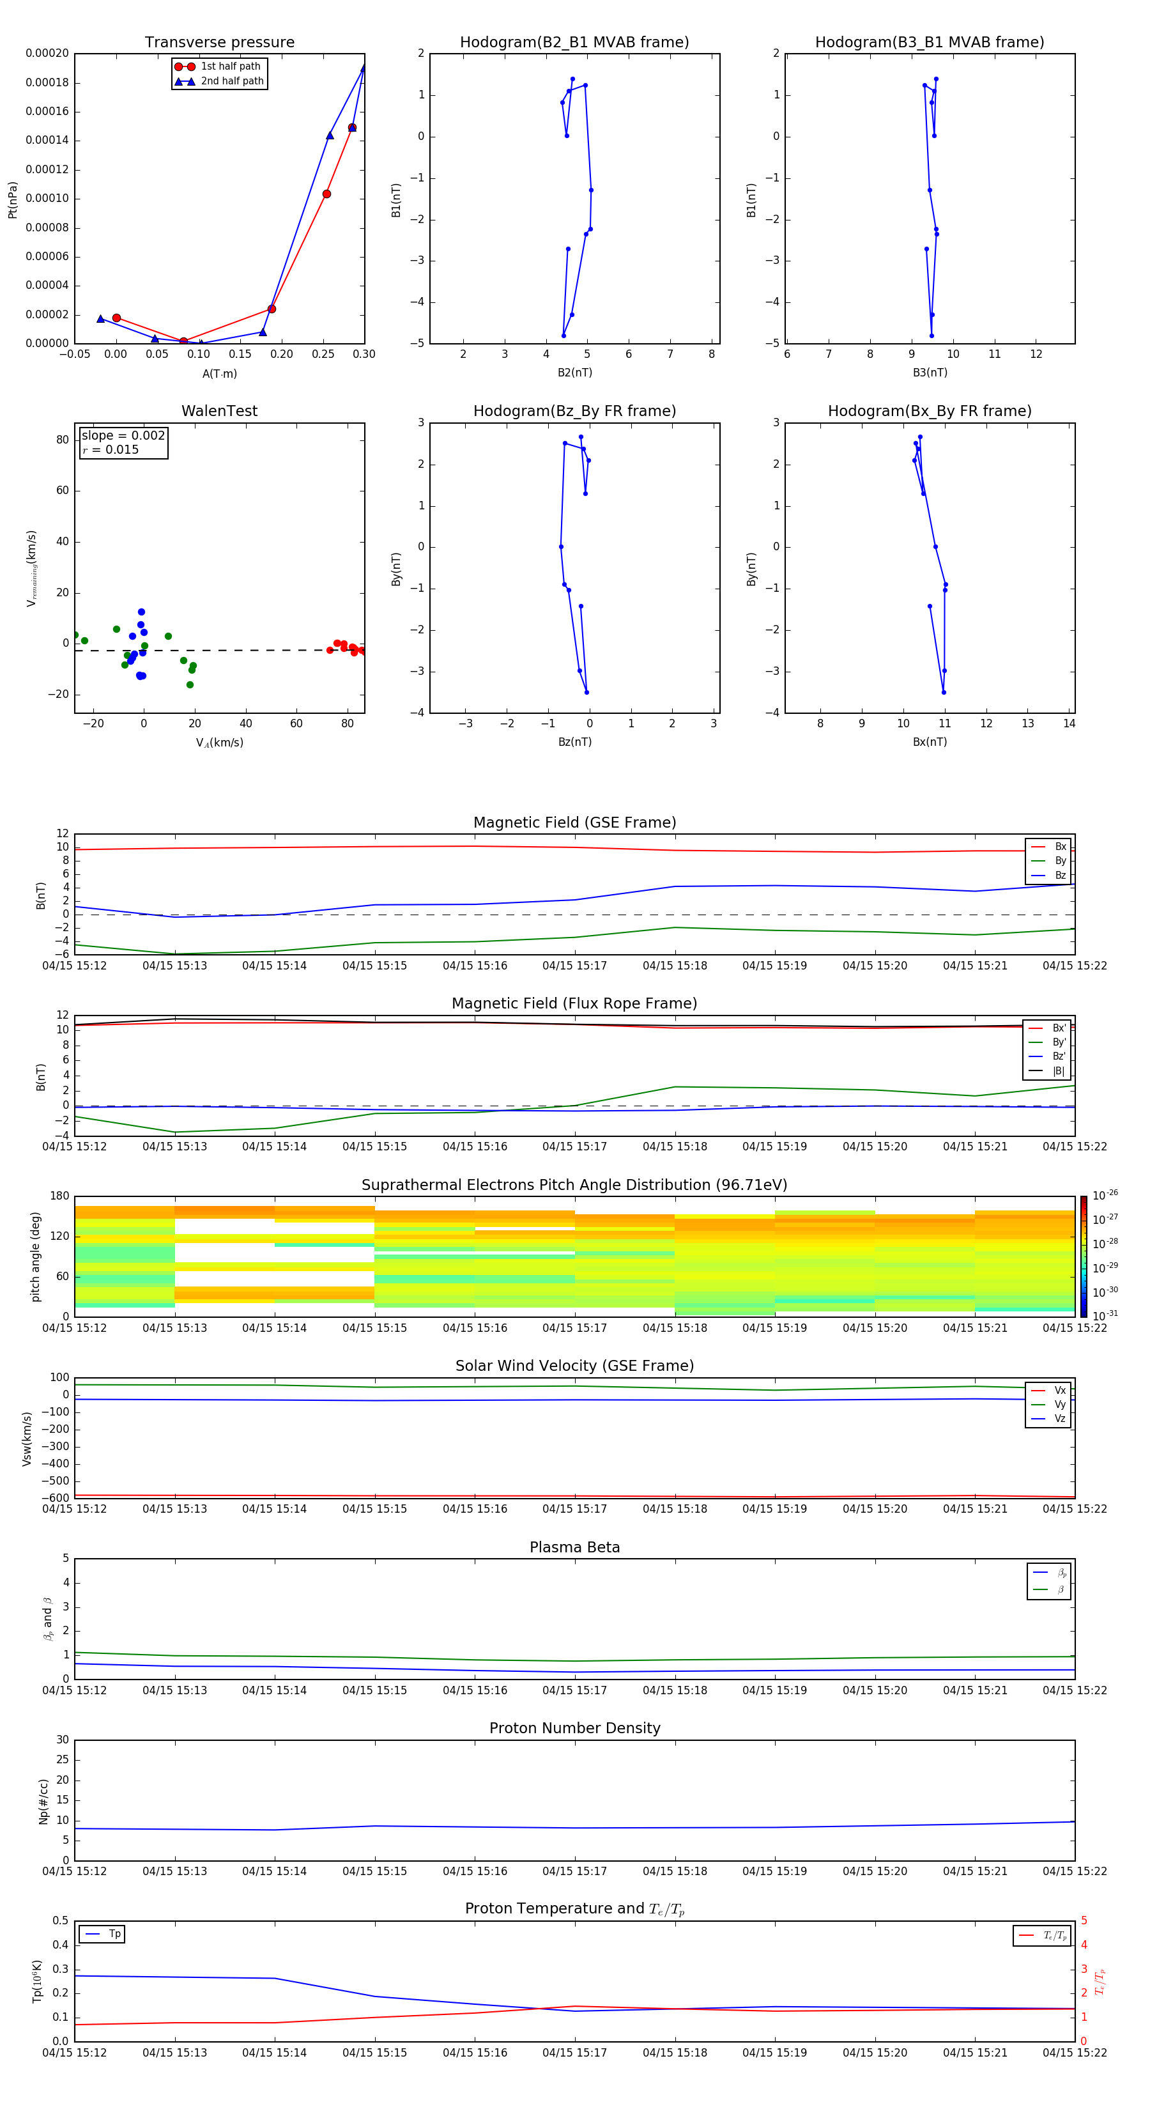
Task: Click the "Pt(nPa)" axis label
Action: pyautogui.click(x=12, y=199)
